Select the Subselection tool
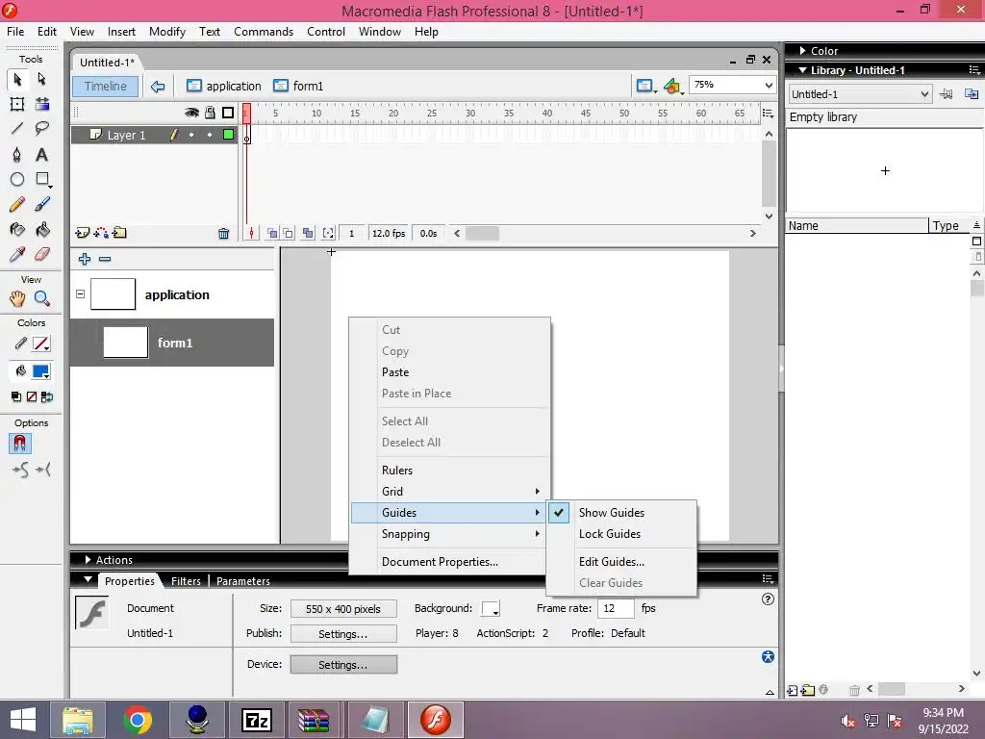The width and height of the screenshot is (985, 739). (42, 79)
